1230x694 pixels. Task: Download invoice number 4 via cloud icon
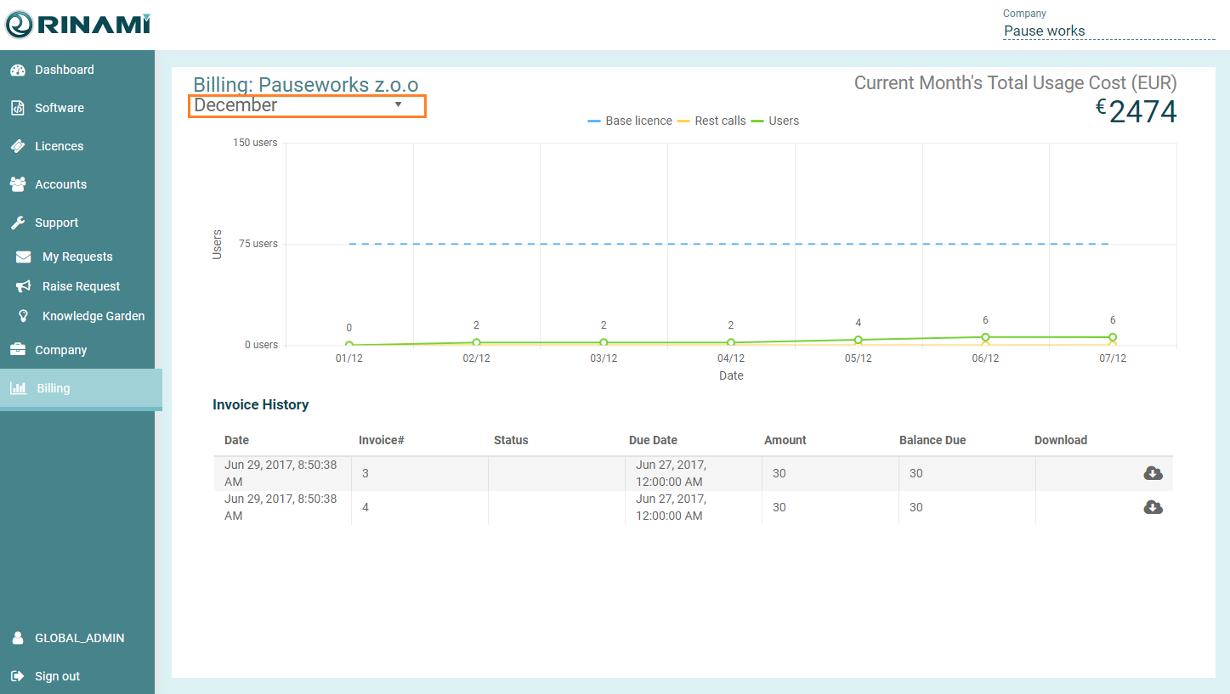(1153, 507)
